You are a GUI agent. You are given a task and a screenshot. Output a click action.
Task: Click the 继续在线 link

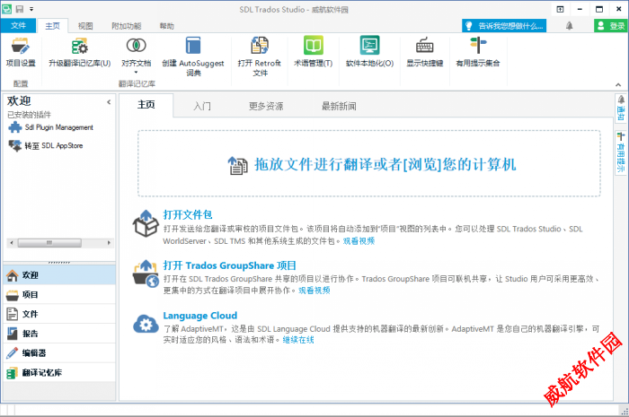point(298,340)
